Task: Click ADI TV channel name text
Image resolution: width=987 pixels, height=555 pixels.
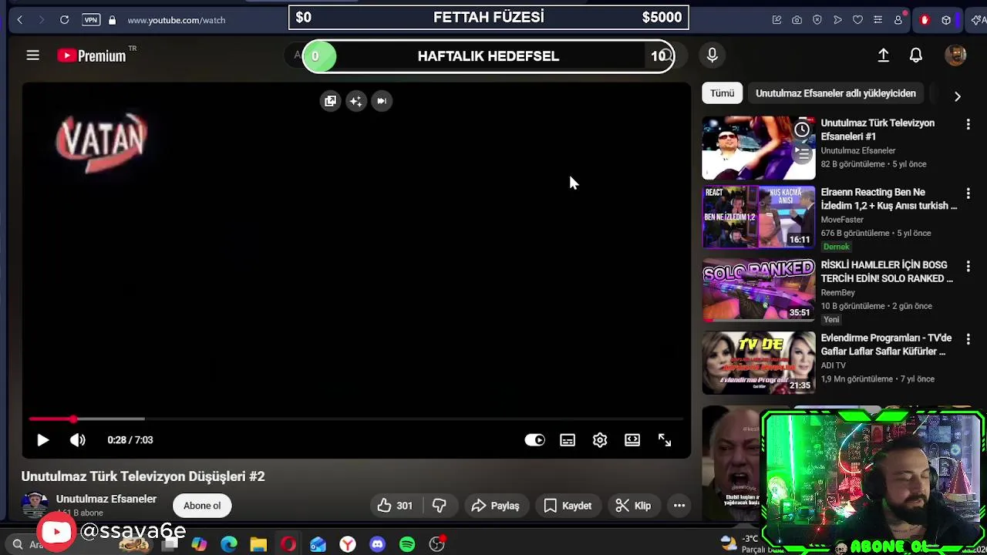Action: pos(834,365)
